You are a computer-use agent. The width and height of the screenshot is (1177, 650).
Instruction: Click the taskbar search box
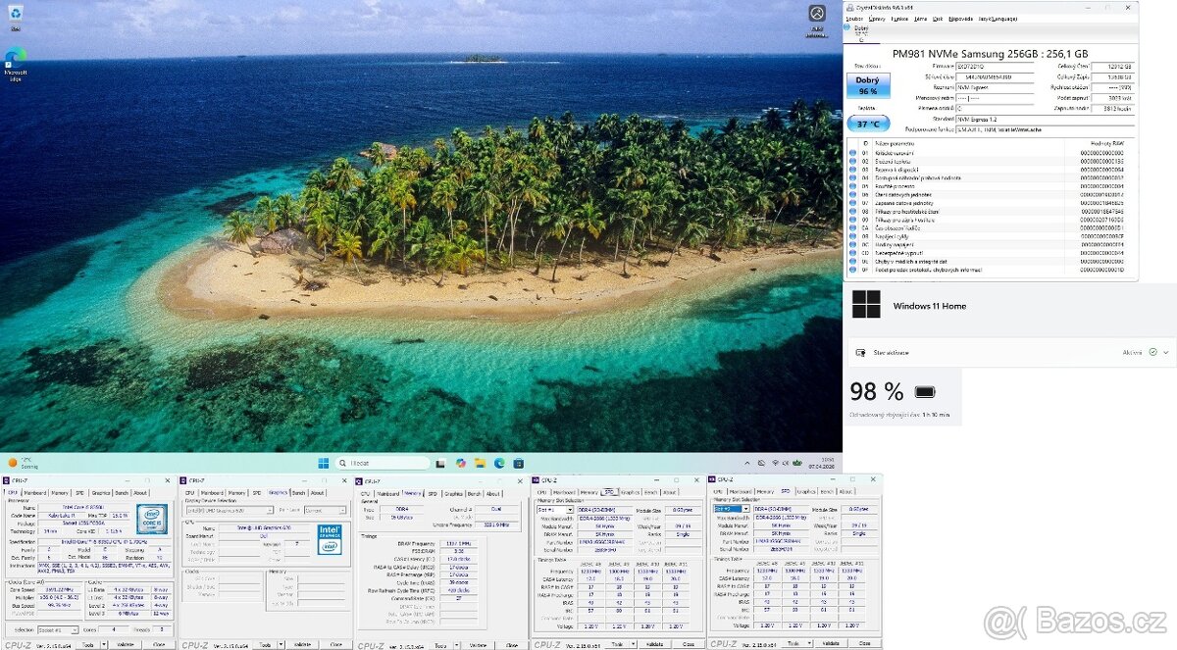click(383, 463)
